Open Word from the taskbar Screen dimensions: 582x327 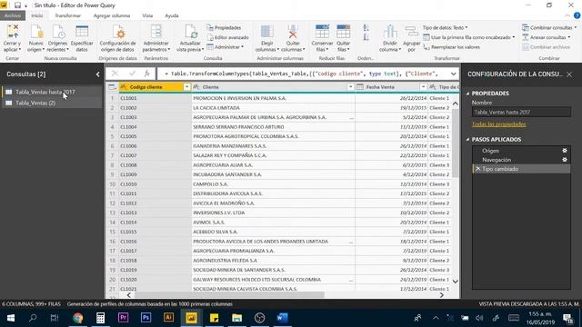click(282, 318)
